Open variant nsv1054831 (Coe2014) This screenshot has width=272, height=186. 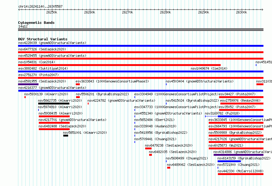tap(37, 62)
